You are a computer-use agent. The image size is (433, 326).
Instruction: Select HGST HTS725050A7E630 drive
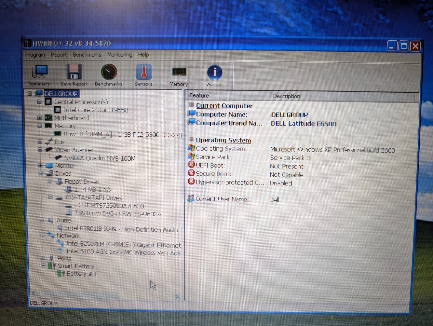(x=109, y=206)
